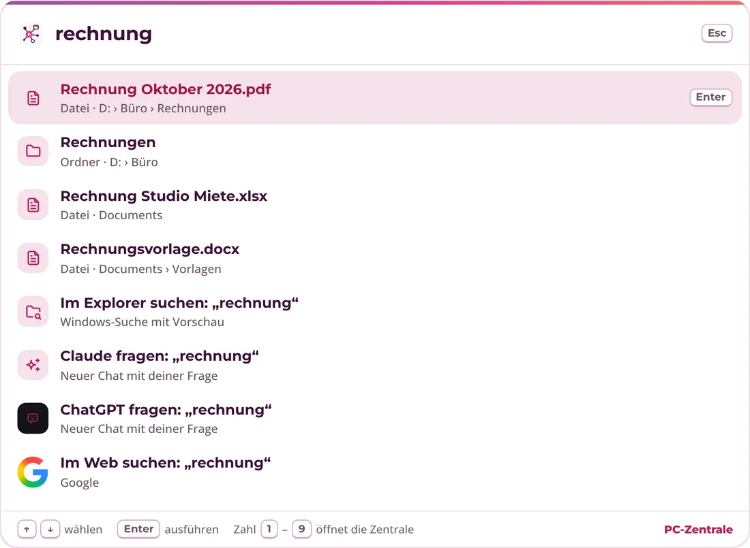
Task: Click the folder icon for Rechnungen
Action: [33, 151]
